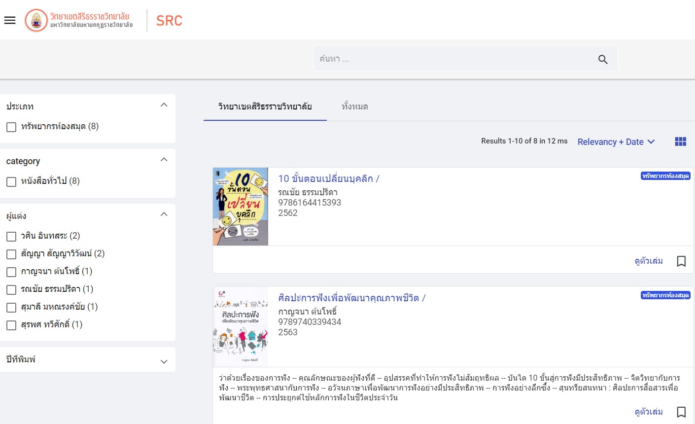
Task: Switch to grid view layout
Action: point(680,142)
